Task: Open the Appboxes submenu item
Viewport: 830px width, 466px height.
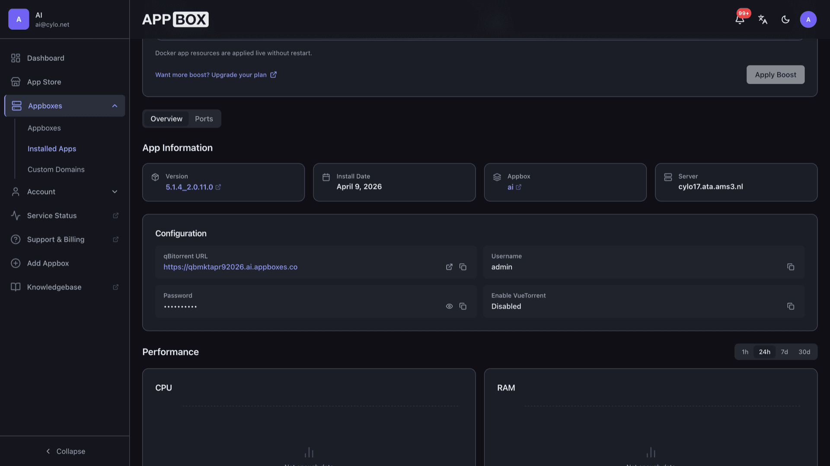Action: pos(44,128)
